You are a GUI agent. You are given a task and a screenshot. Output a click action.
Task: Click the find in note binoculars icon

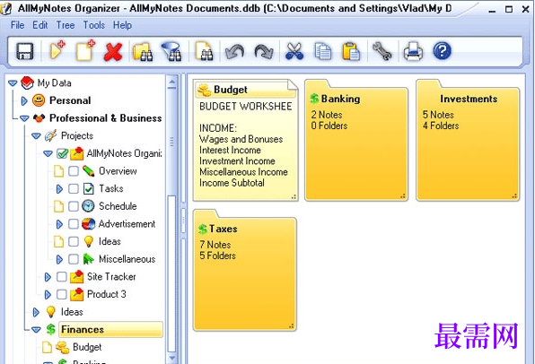(204, 51)
